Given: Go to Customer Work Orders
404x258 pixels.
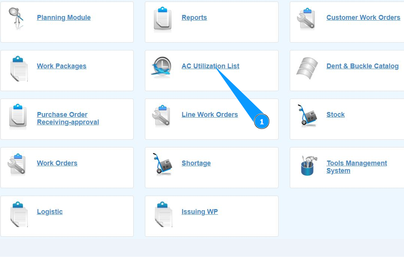Looking at the screenshot, I should pyautogui.click(x=363, y=18).
